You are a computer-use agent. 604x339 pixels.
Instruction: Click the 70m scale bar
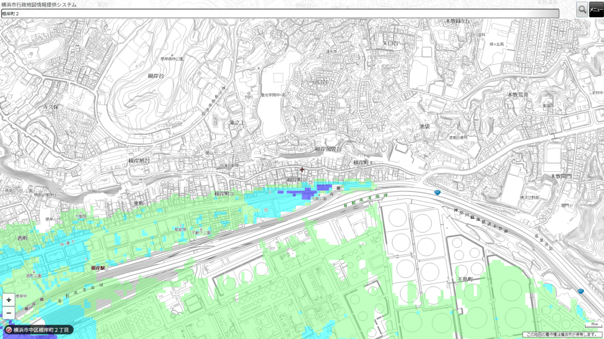[592, 325]
